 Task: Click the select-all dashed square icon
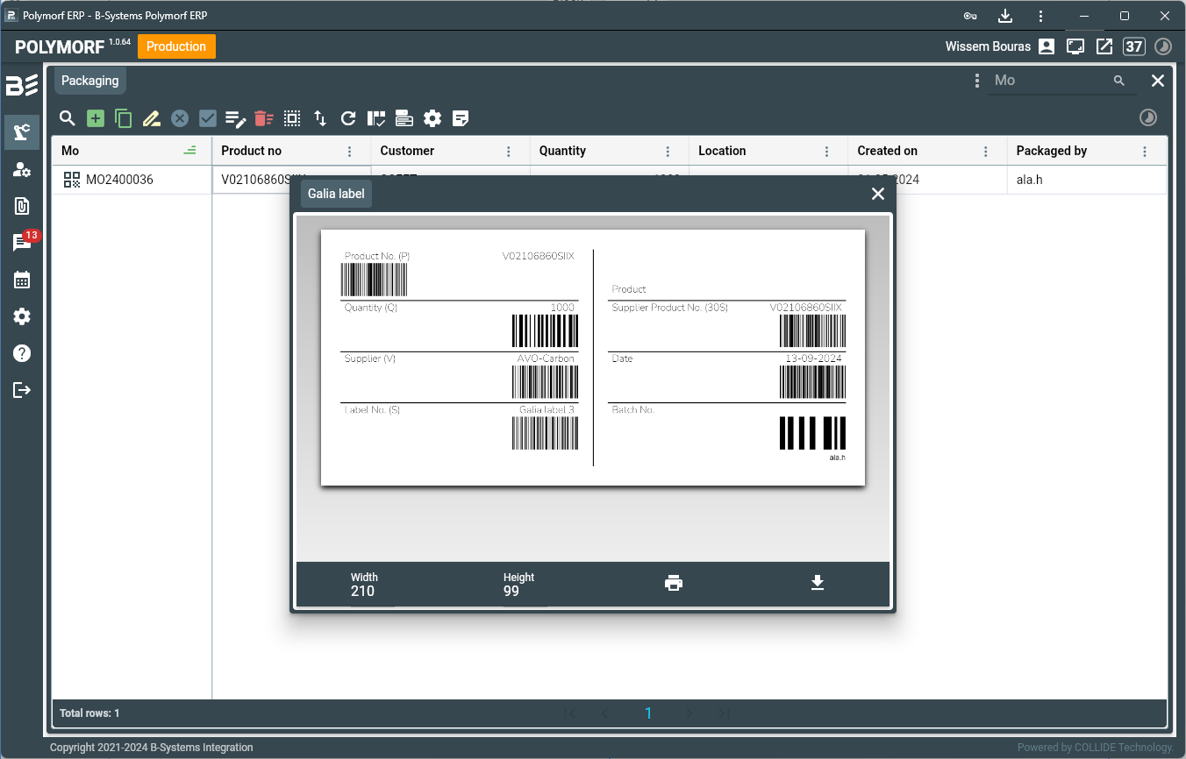(292, 118)
